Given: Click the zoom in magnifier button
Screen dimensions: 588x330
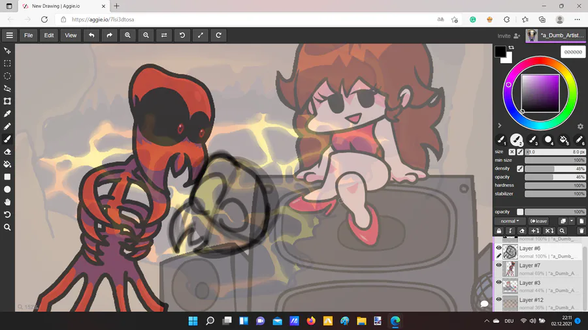Looking at the screenshot, I should click(127, 35).
